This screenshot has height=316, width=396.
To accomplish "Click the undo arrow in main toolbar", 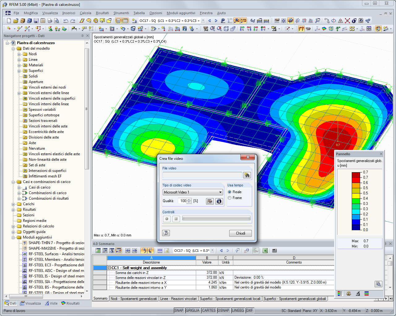I will coord(66,21).
